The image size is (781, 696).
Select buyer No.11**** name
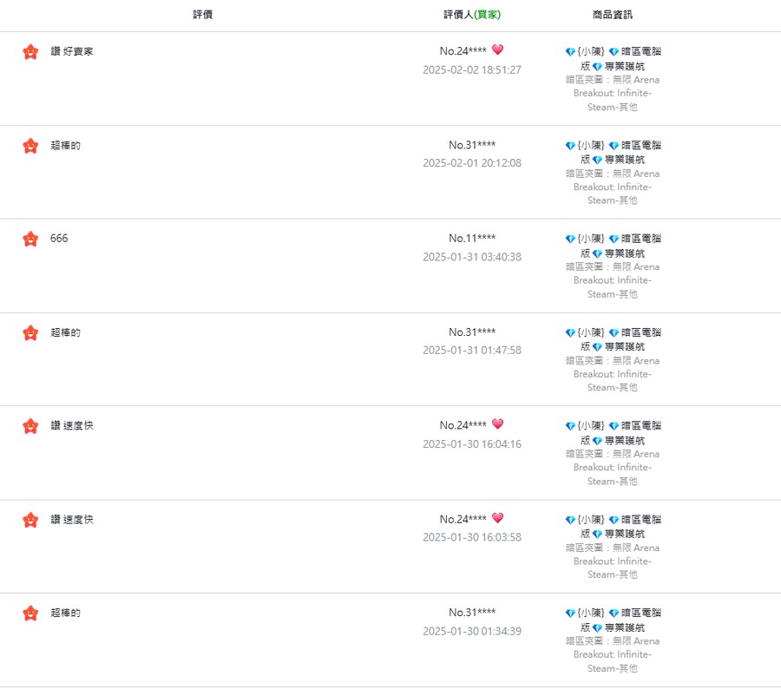pyautogui.click(x=472, y=238)
